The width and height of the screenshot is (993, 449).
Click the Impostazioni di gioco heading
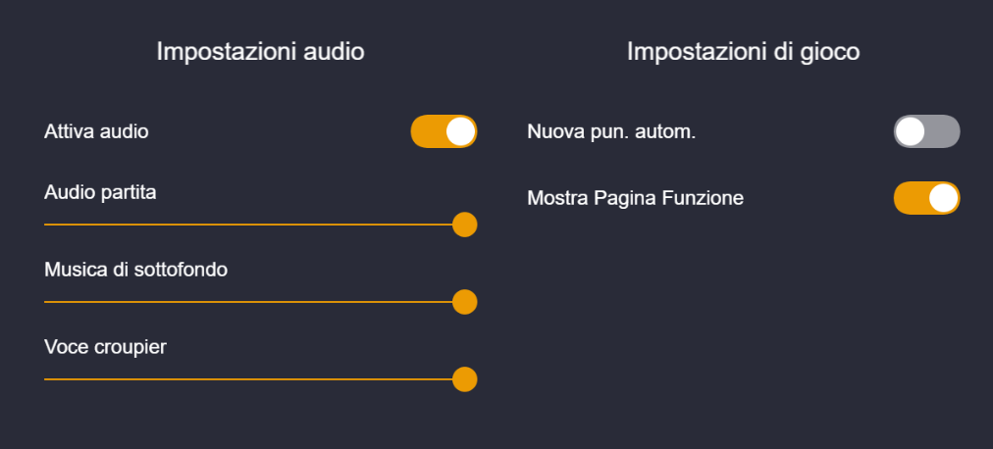coord(743,52)
